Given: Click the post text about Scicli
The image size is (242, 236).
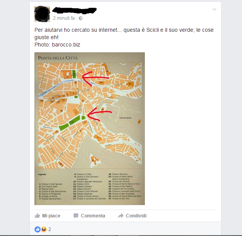Looking at the screenshot, I should (124, 33).
